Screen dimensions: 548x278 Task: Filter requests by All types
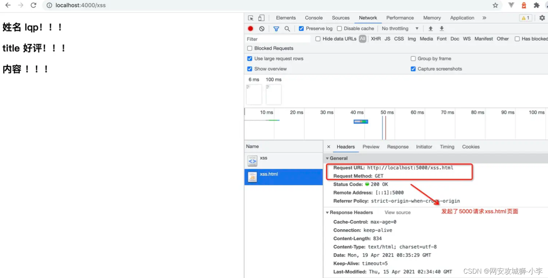click(362, 39)
